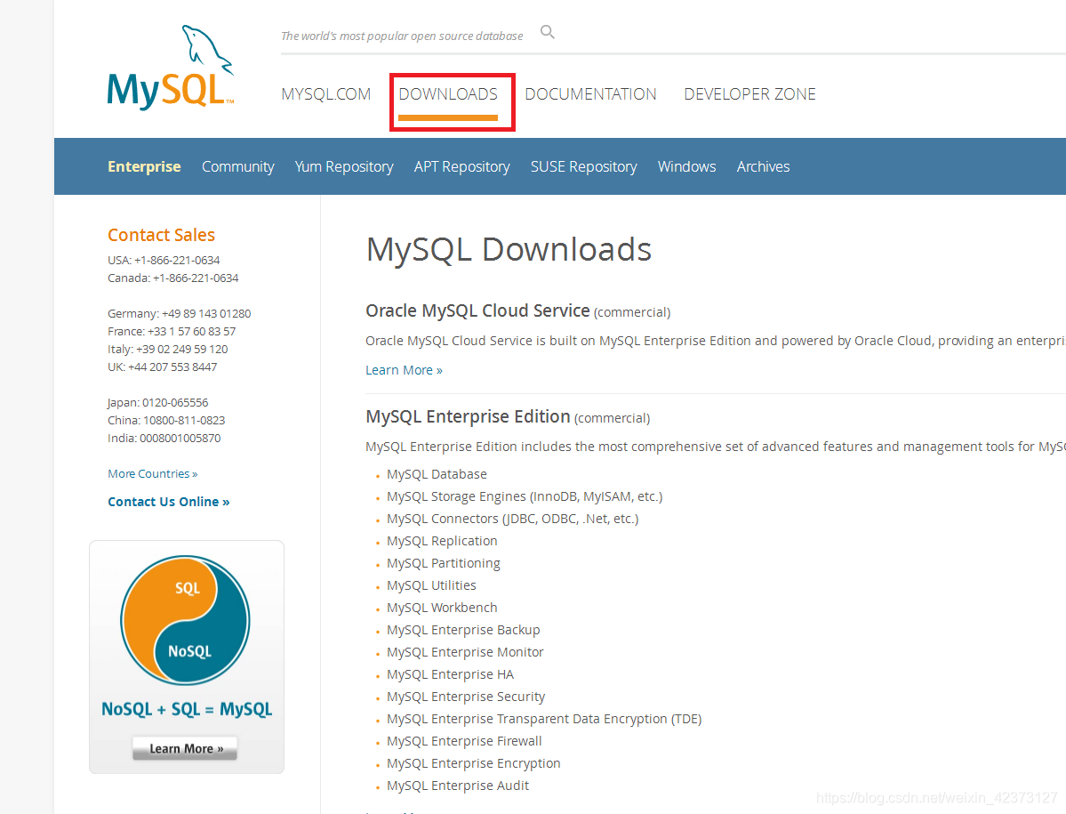Viewport: 1066px width, 814px height.
Task: Open the DEVELOPER ZONE tab
Action: (x=749, y=93)
